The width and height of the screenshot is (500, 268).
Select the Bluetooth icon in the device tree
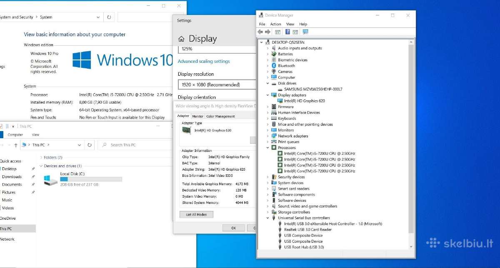[274, 66]
